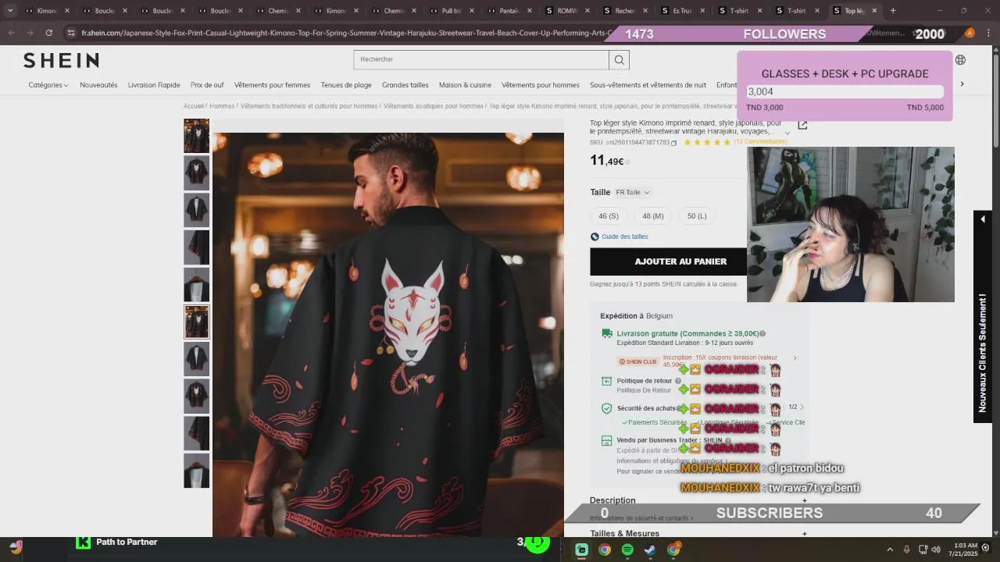Select the first product thumbnail
The width and height of the screenshot is (1000, 562).
[x=196, y=136]
